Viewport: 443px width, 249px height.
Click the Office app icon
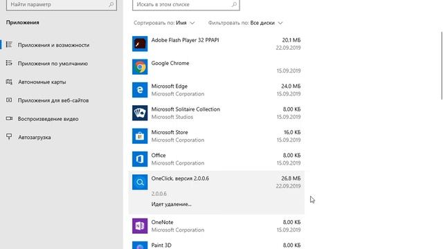140,159
